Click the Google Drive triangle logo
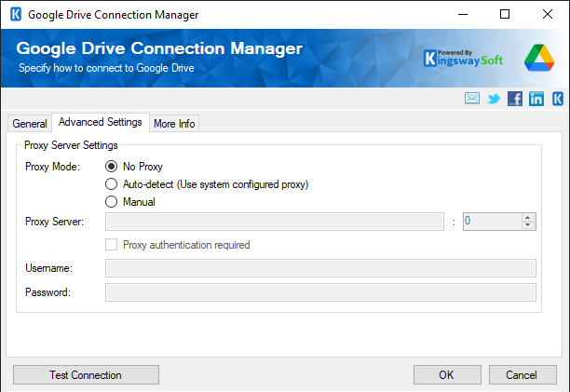This screenshot has height=392, width=570. pyautogui.click(x=538, y=58)
